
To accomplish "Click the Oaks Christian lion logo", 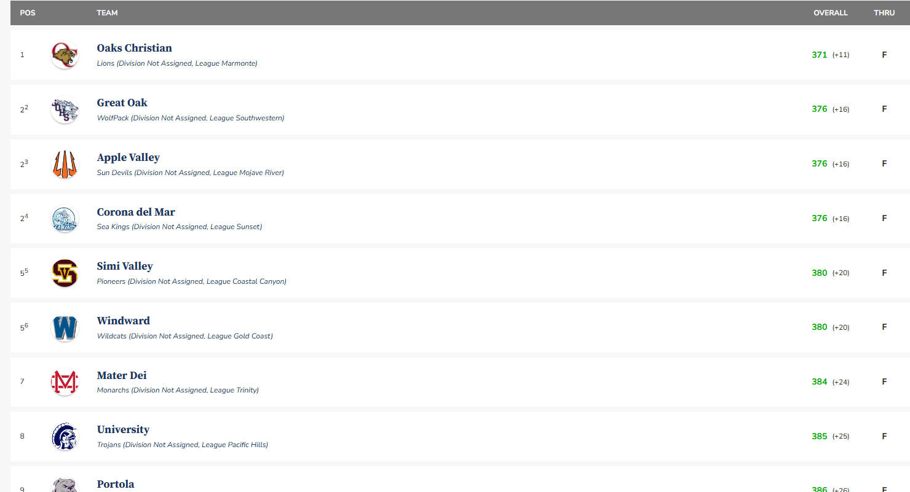I will pos(65,55).
